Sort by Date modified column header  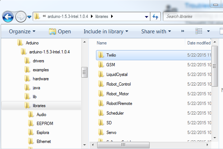pyautogui.click(x=199, y=43)
